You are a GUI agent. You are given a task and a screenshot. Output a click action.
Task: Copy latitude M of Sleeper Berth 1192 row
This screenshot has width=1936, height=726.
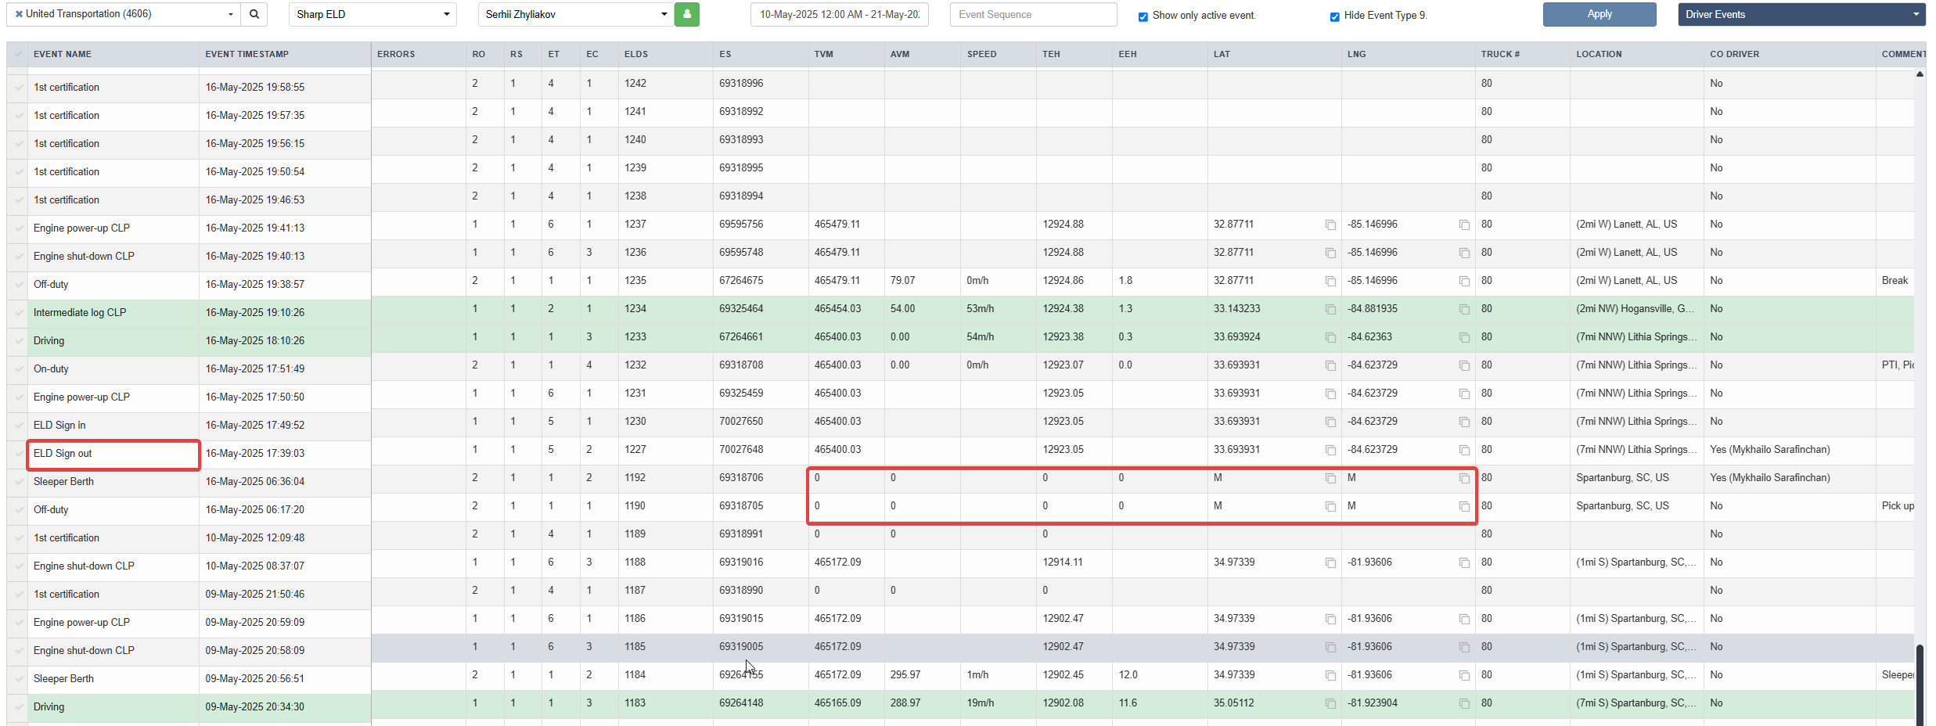point(1330,478)
